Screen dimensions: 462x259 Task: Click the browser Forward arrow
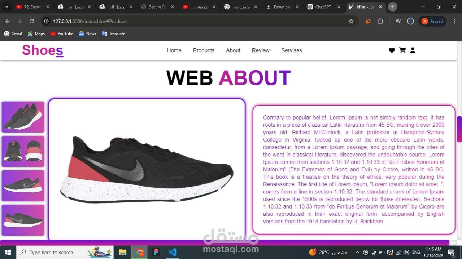click(x=19, y=21)
